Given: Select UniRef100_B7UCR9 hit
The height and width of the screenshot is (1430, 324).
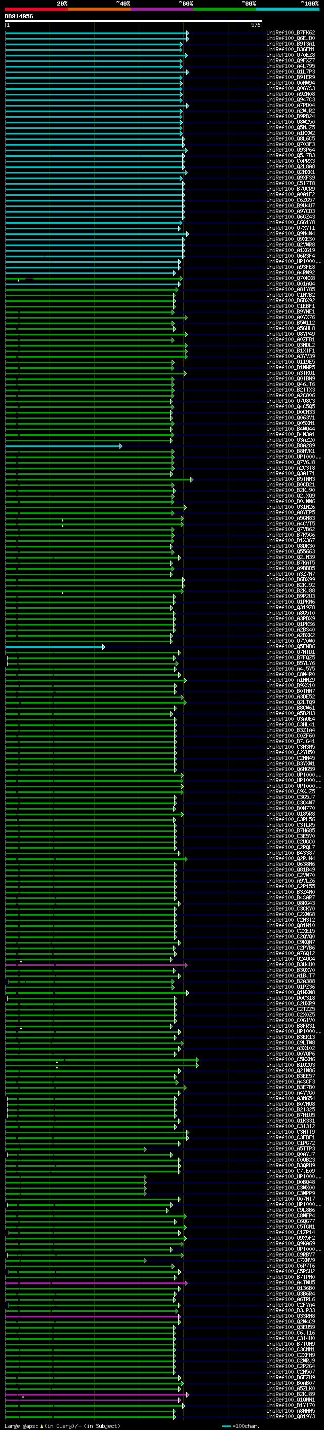Looking at the screenshot, I should (x=291, y=189).
